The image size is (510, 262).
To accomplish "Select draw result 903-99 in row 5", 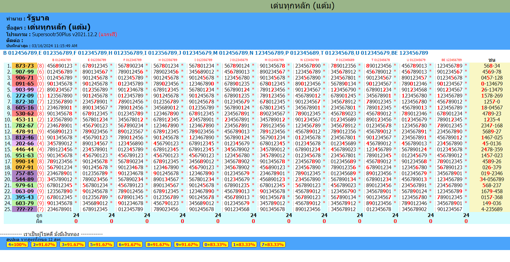I will 25,90.
